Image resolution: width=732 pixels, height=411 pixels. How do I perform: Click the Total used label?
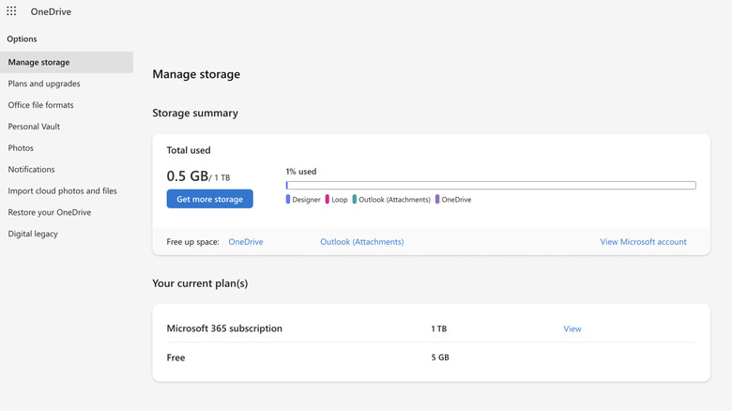pos(189,150)
